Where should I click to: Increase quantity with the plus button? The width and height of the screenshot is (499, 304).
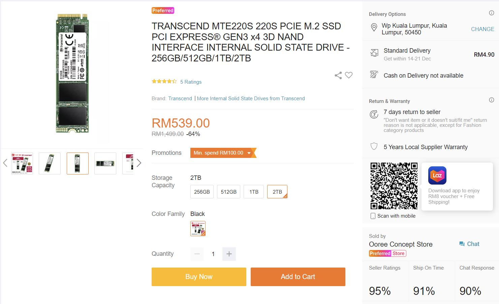(x=229, y=254)
